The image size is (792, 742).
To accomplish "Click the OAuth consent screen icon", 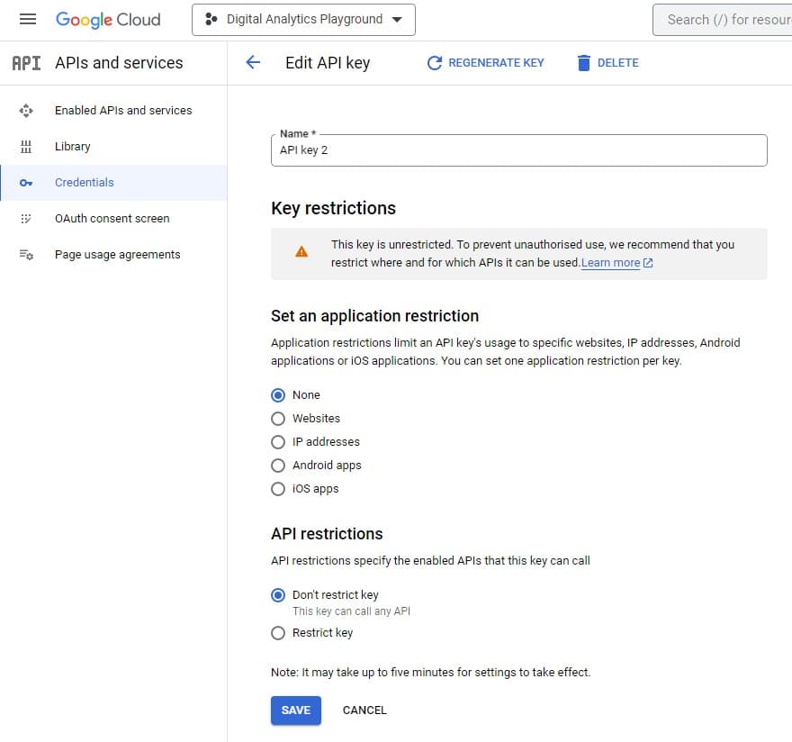I will [x=26, y=219].
